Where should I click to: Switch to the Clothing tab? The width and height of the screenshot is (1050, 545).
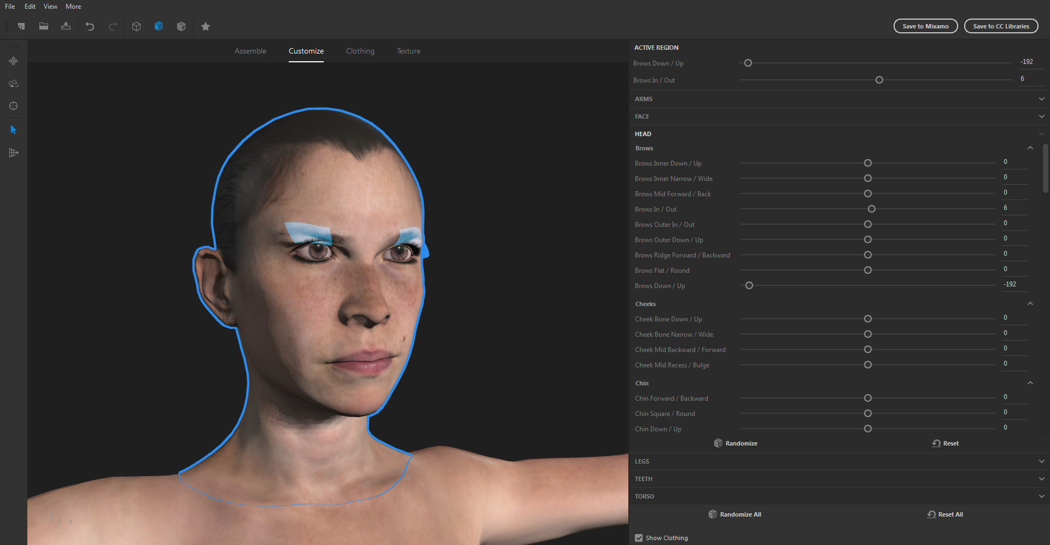tap(360, 51)
